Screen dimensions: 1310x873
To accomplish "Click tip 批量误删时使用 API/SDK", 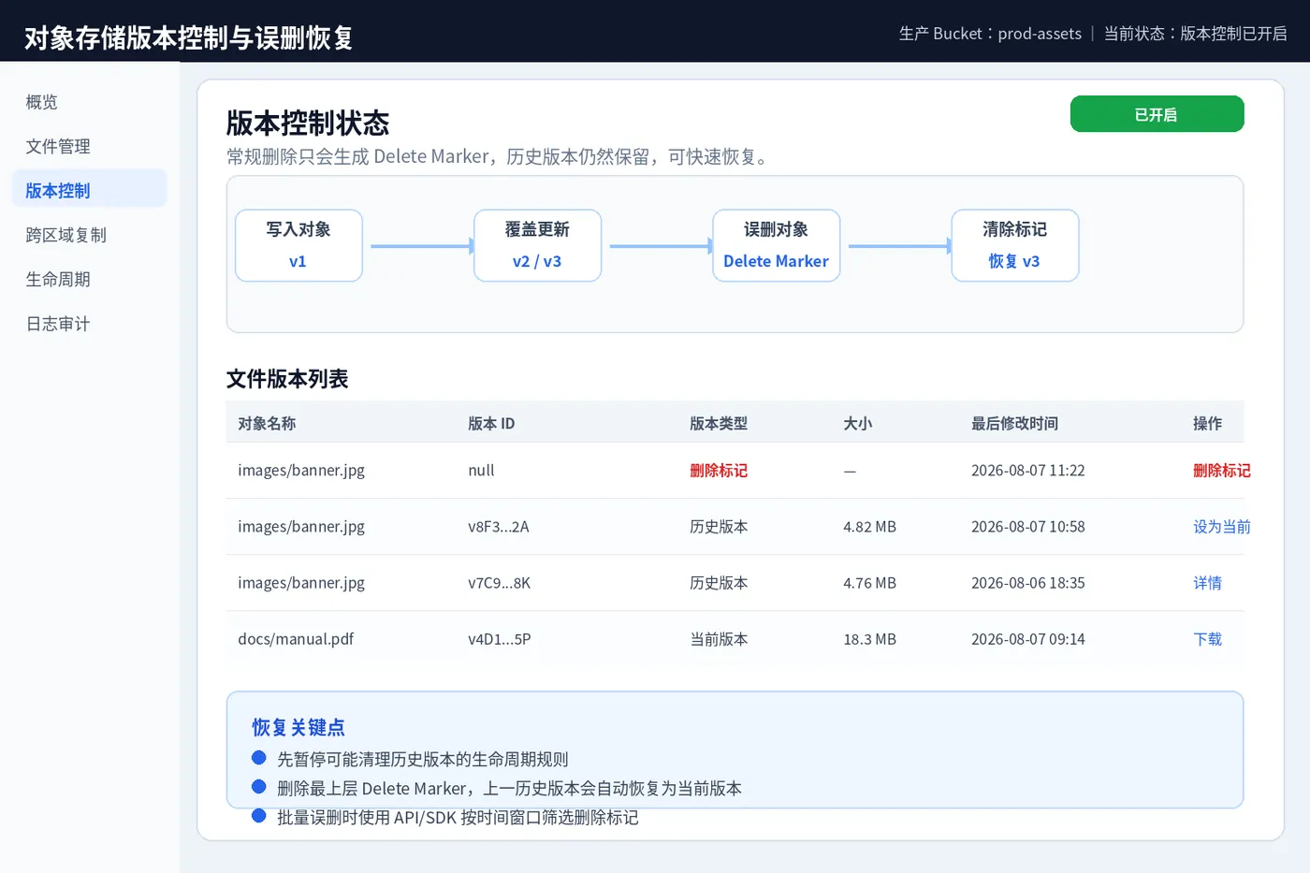I will point(458,817).
